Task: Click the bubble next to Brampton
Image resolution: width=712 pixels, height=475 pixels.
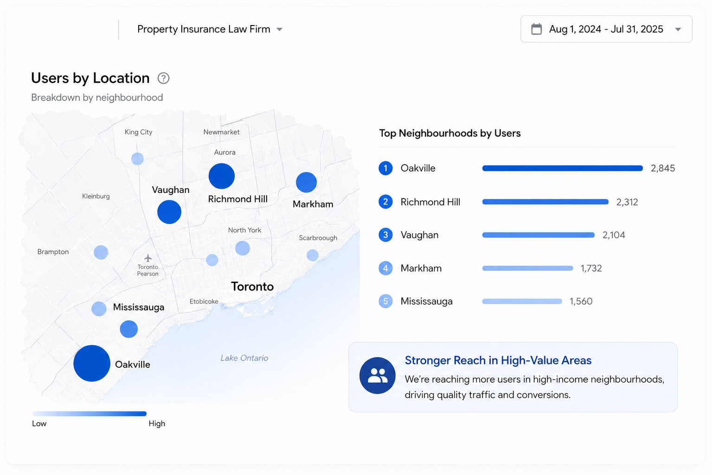Action: pyautogui.click(x=101, y=252)
